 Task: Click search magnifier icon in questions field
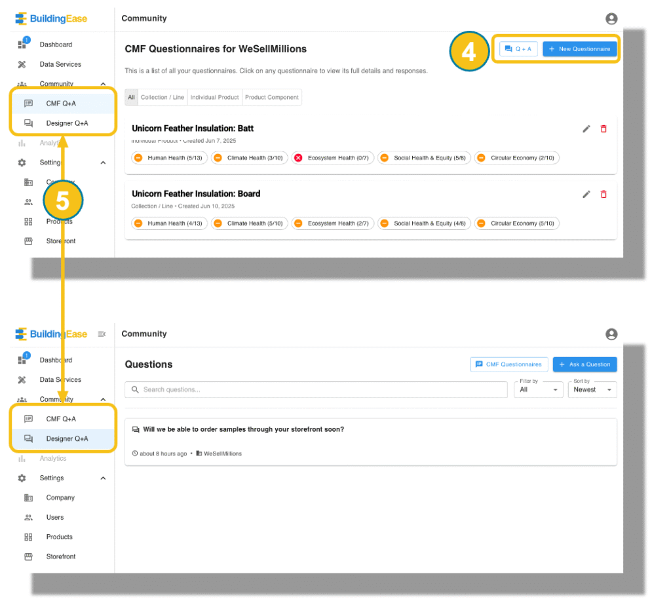[x=135, y=390]
